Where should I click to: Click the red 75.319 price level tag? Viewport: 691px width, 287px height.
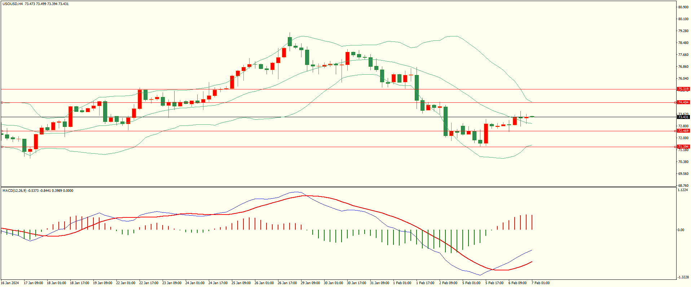point(683,89)
